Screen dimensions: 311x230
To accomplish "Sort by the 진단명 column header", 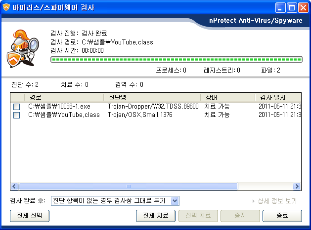I will pos(151,97).
